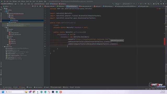Viewport: 167px width, 94px height.
Task: Open Microsoft Teams from taskbar
Action: point(30,92)
